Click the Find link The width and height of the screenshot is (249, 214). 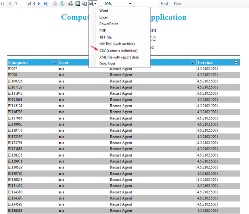click(x=164, y=4)
